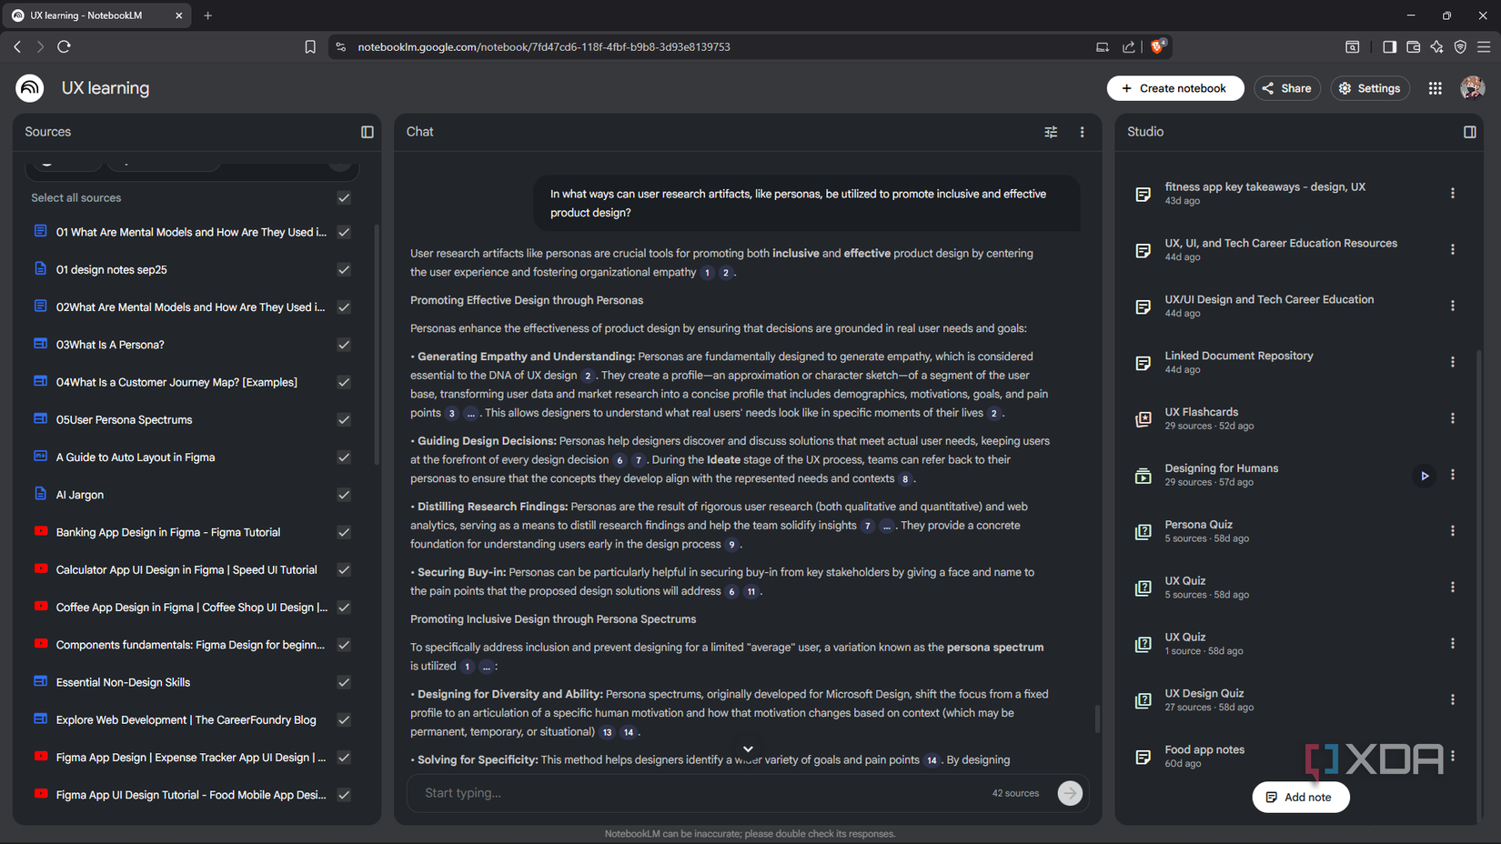Image resolution: width=1501 pixels, height=844 pixels.
Task: Click the Share button
Action: point(1286,88)
